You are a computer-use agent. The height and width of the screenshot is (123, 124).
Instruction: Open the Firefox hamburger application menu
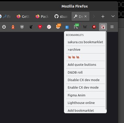coord(112,27)
